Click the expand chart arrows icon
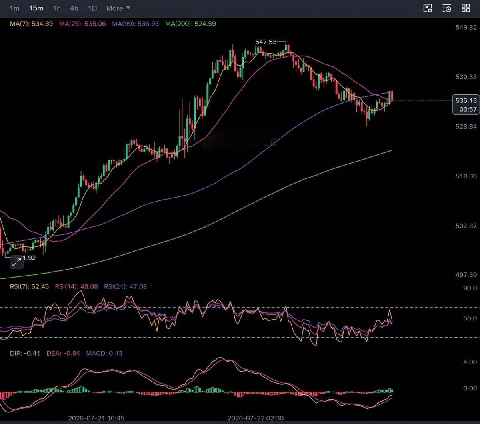This screenshot has width=480, height=424. coord(17,262)
